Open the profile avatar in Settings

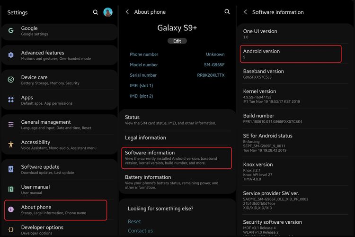click(108, 12)
